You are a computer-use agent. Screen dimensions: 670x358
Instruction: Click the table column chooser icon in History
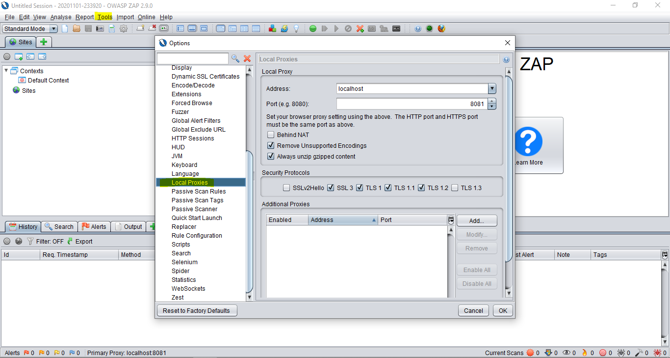pyautogui.click(x=665, y=255)
